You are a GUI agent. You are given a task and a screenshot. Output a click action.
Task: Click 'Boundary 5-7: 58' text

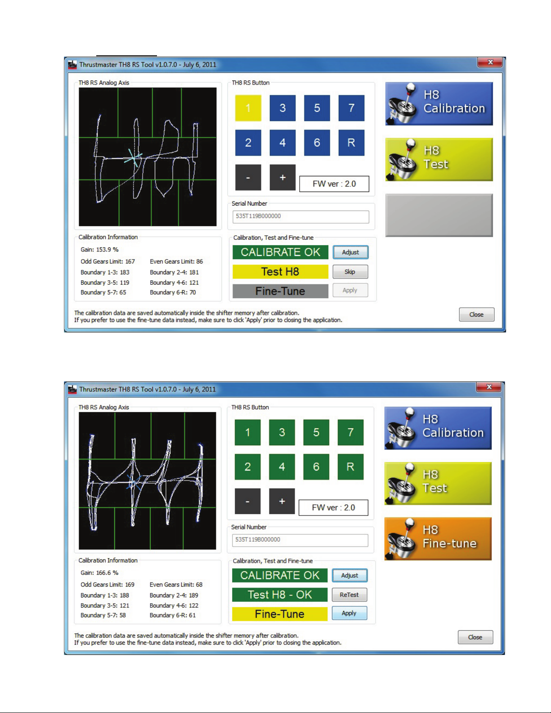pyautogui.click(x=103, y=615)
